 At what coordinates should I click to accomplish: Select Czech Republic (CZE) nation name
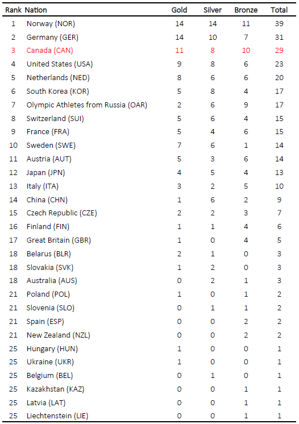pos(61,213)
